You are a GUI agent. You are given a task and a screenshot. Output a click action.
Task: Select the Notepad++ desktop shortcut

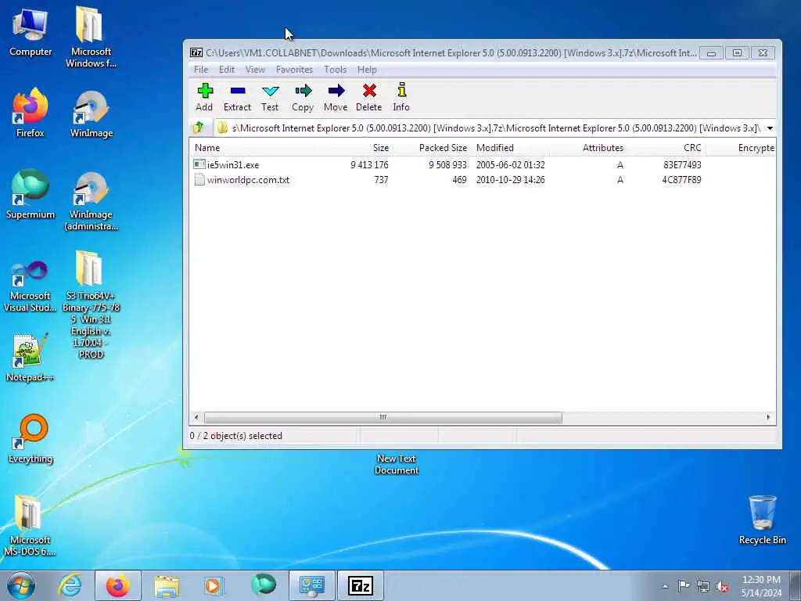coord(31,358)
